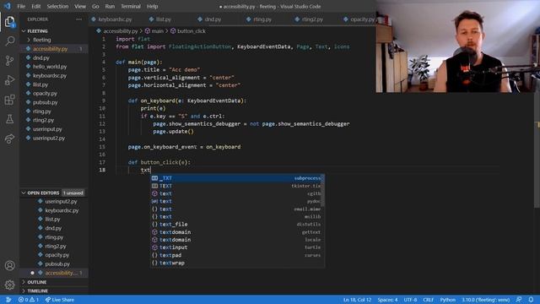This screenshot has height=304, width=540.
Task: Select accessibility.py in Open Editors list
Action: [x=53, y=273]
